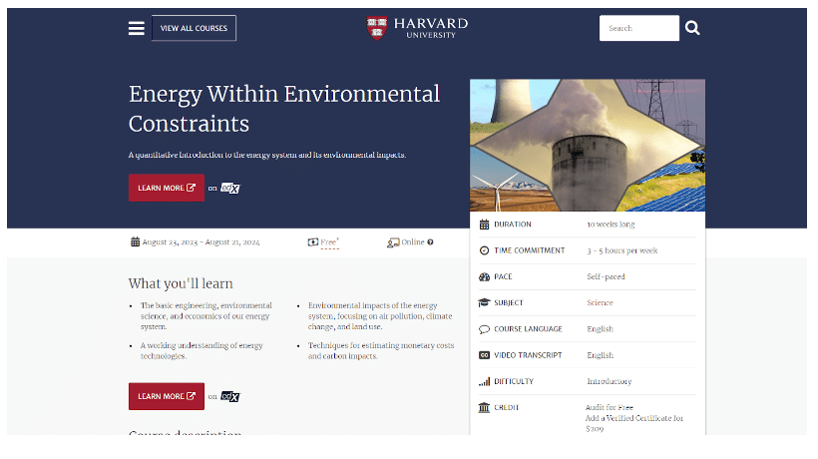The image size is (818, 459).
Task: Click the edX logo beside the top Learn More button
Action: pyautogui.click(x=230, y=189)
